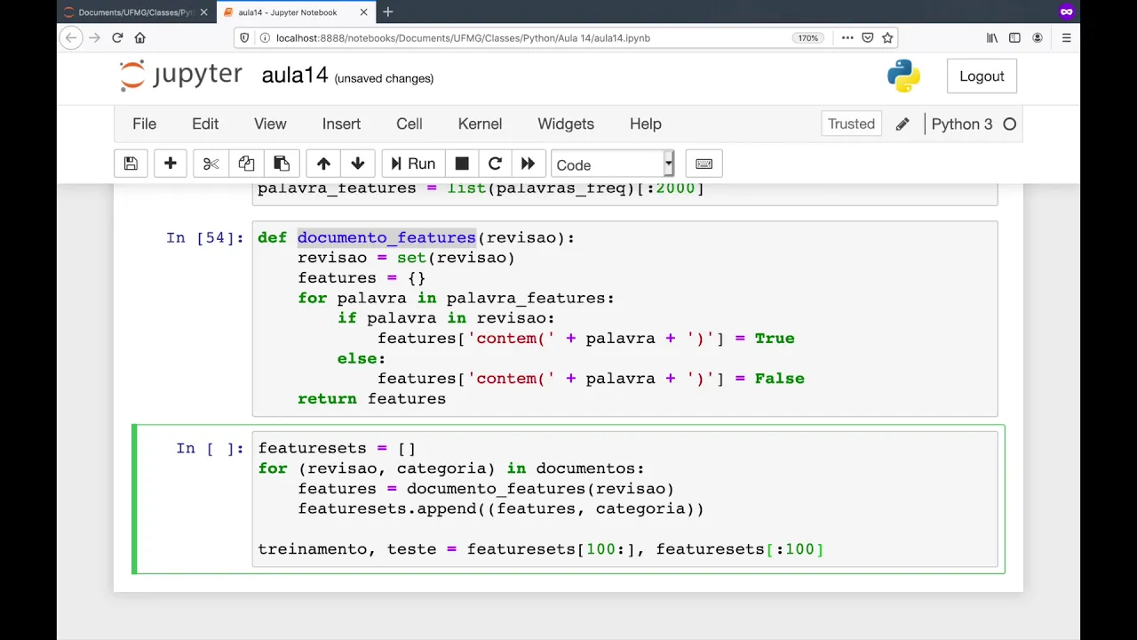Click the Logout button
1137x640 pixels.
point(982,76)
